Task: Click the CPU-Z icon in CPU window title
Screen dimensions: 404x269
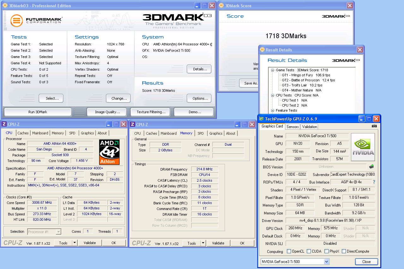Action: pyautogui.click(x=4, y=124)
